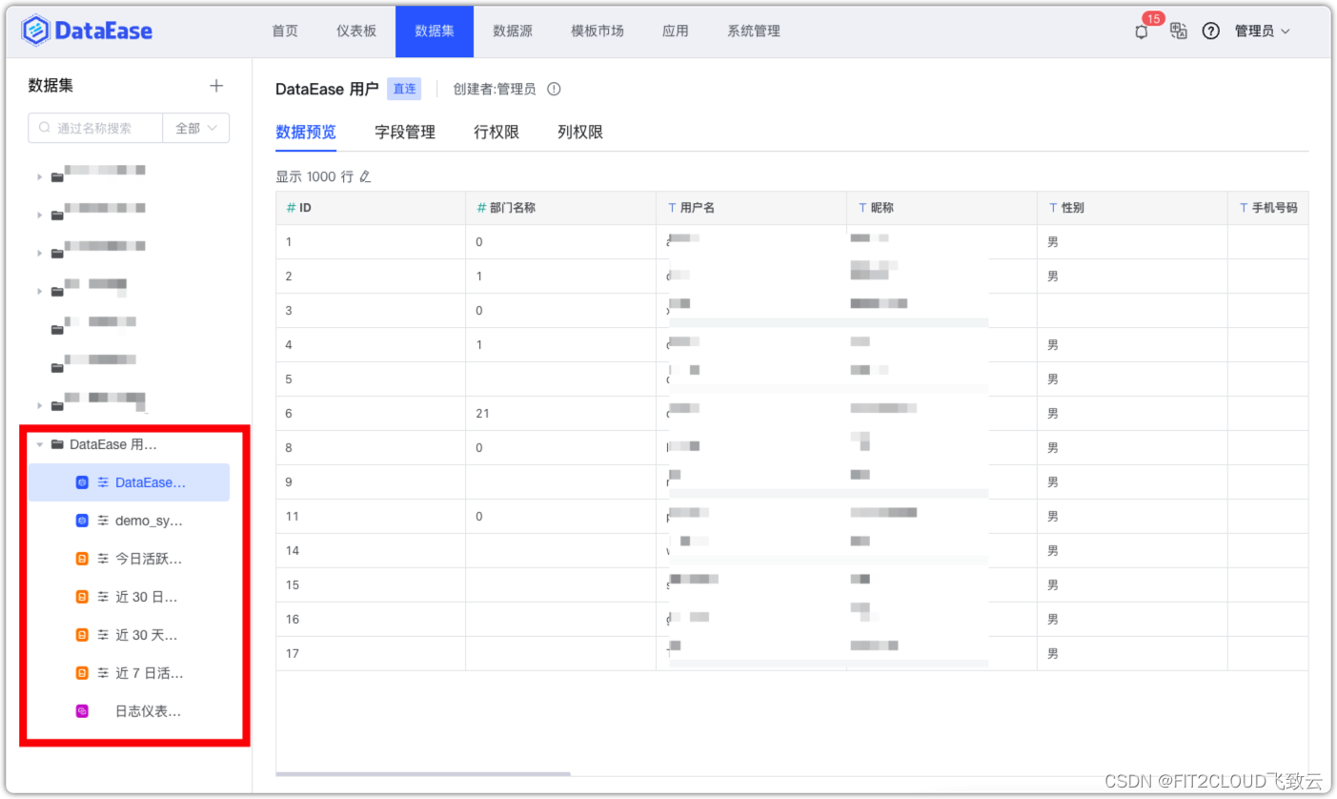Click the T type icon in 手机号码 header
This screenshot has height=799, width=1337.
(1244, 208)
